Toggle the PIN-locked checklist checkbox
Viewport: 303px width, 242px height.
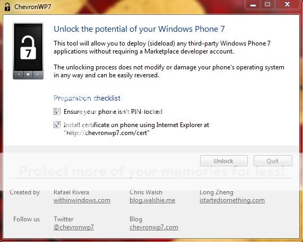coord(57,111)
